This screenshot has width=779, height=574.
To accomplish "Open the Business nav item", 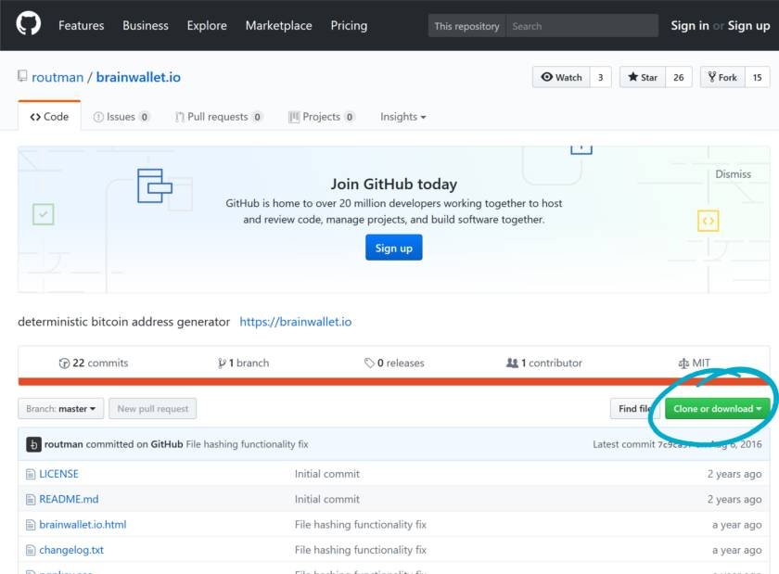I will pyautogui.click(x=146, y=25).
